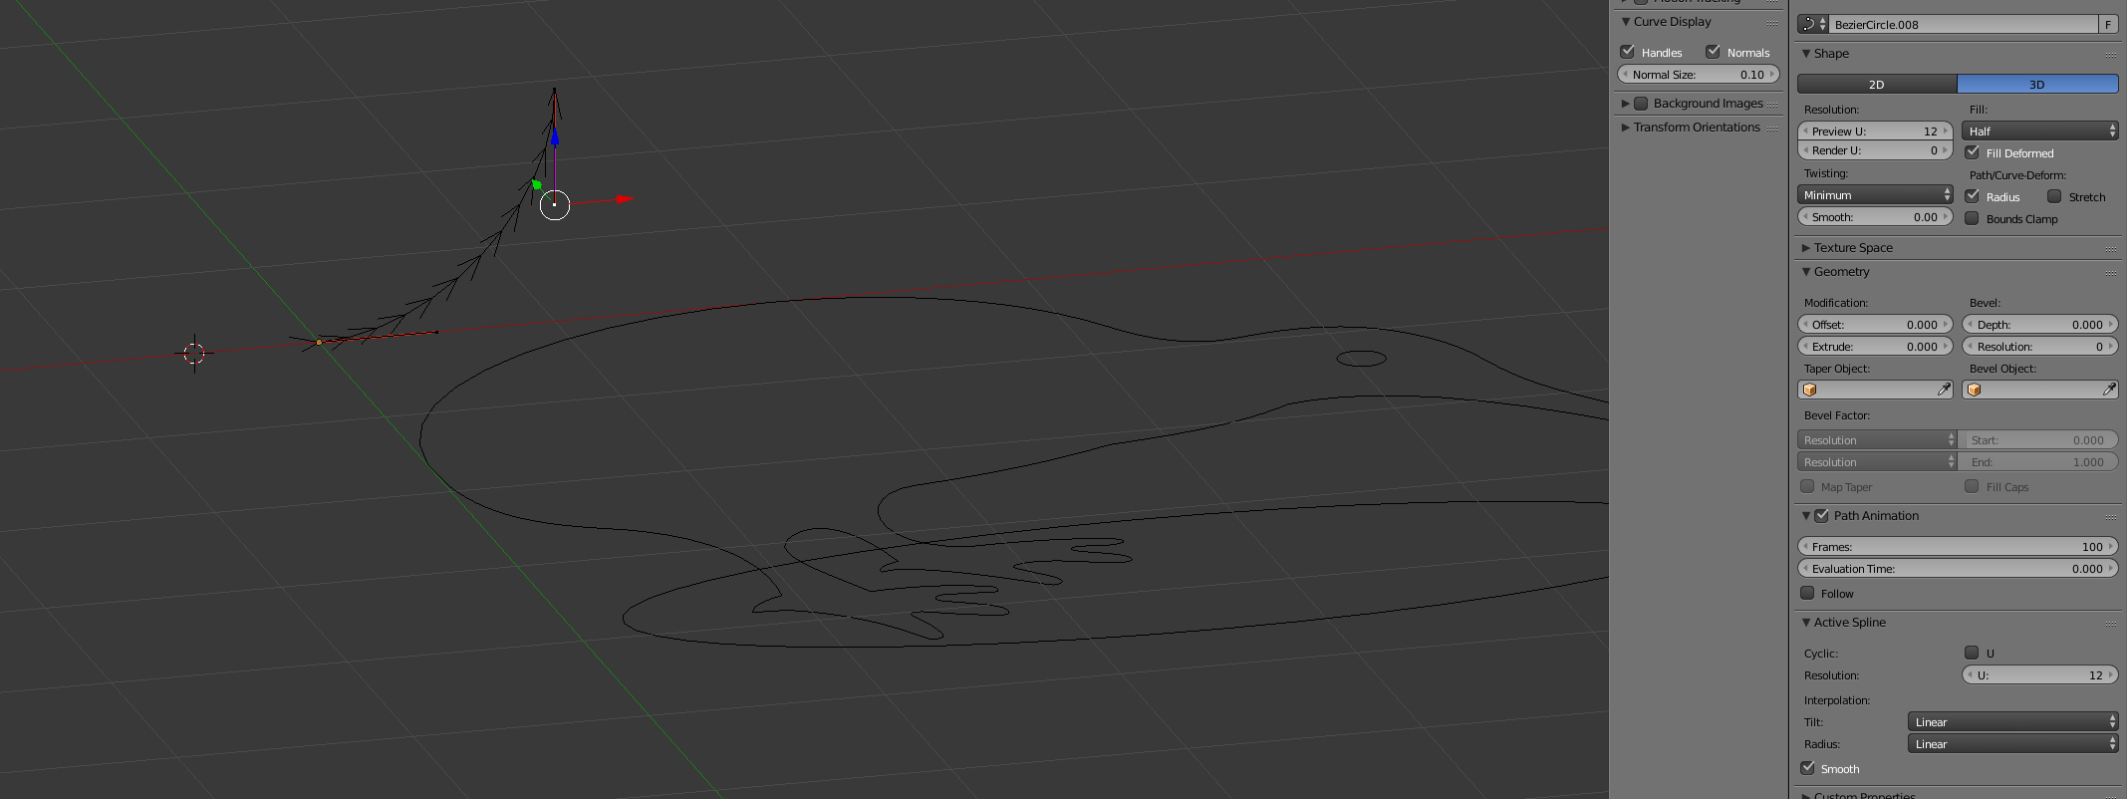Viewport: 2127px width, 799px height.
Task: Enable the Stretch checkbox
Action: point(2054,196)
